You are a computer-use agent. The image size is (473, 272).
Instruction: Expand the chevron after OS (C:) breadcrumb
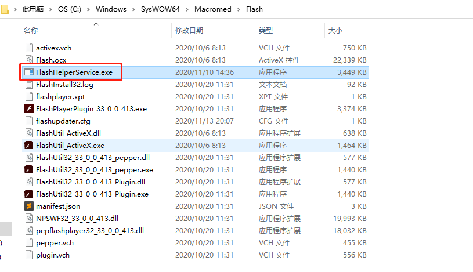88,9
